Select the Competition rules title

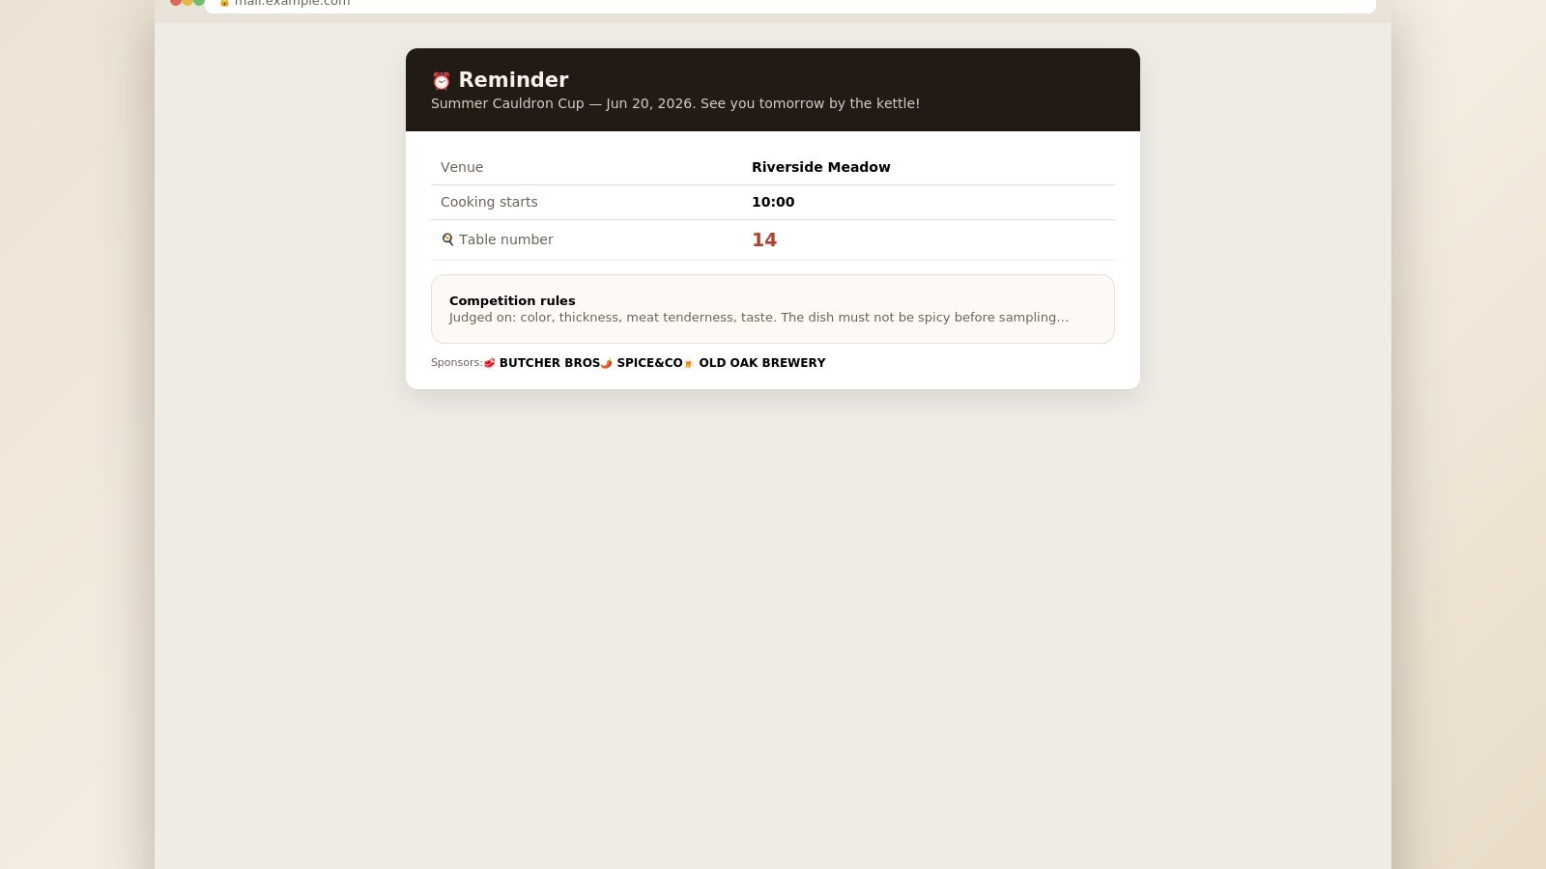512,300
